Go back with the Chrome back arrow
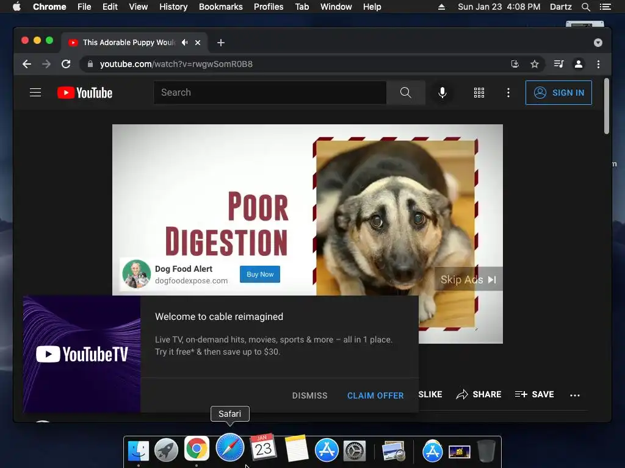Viewport: 625px width, 468px height. coord(27,64)
